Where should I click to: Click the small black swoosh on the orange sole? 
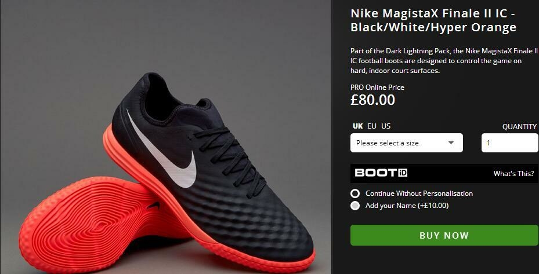[x=153, y=206]
